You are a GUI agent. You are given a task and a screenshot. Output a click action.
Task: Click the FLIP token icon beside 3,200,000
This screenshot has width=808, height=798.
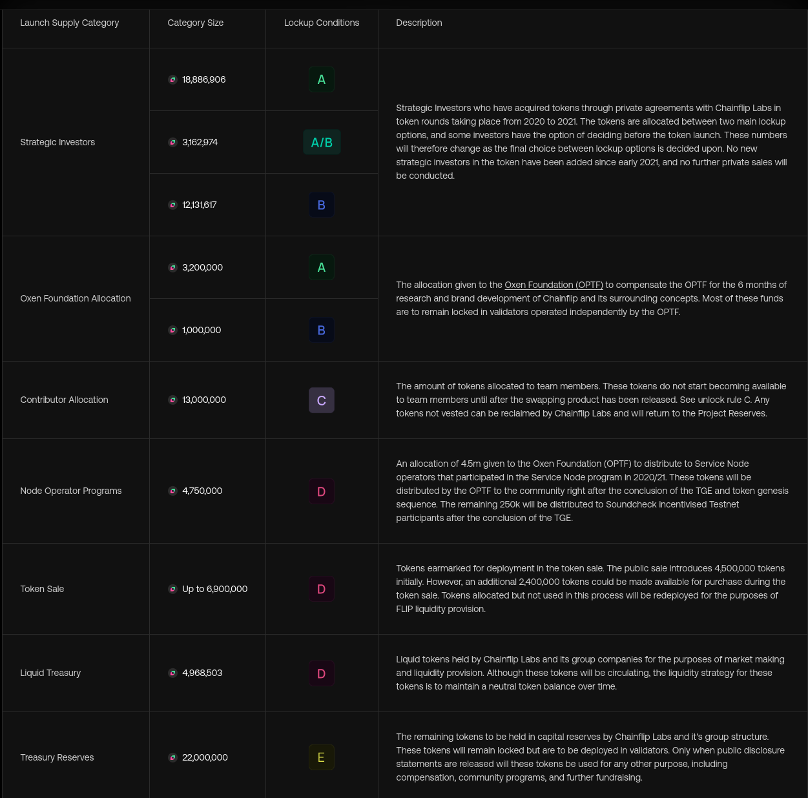point(172,267)
